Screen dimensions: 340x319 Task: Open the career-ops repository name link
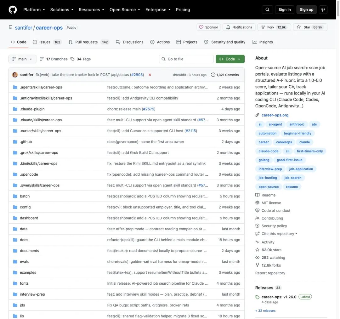[x=49, y=27]
